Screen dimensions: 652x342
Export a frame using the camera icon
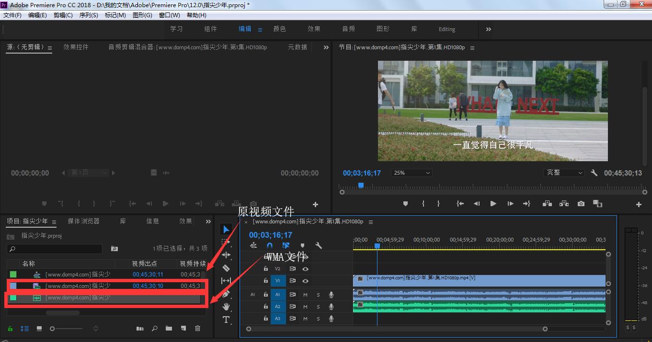click(x=581, y=203)
